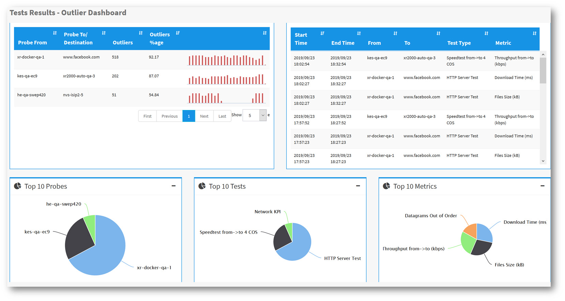Click sort icon for Outliers %age column
Image resolution: width=565 pixels, height=301 pixels.
(178, 33)
